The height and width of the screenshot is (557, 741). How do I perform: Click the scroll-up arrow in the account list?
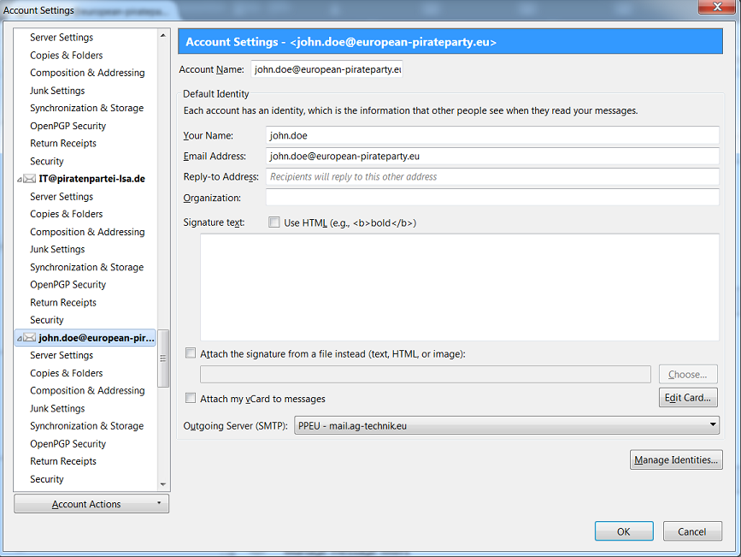point(163,36)
